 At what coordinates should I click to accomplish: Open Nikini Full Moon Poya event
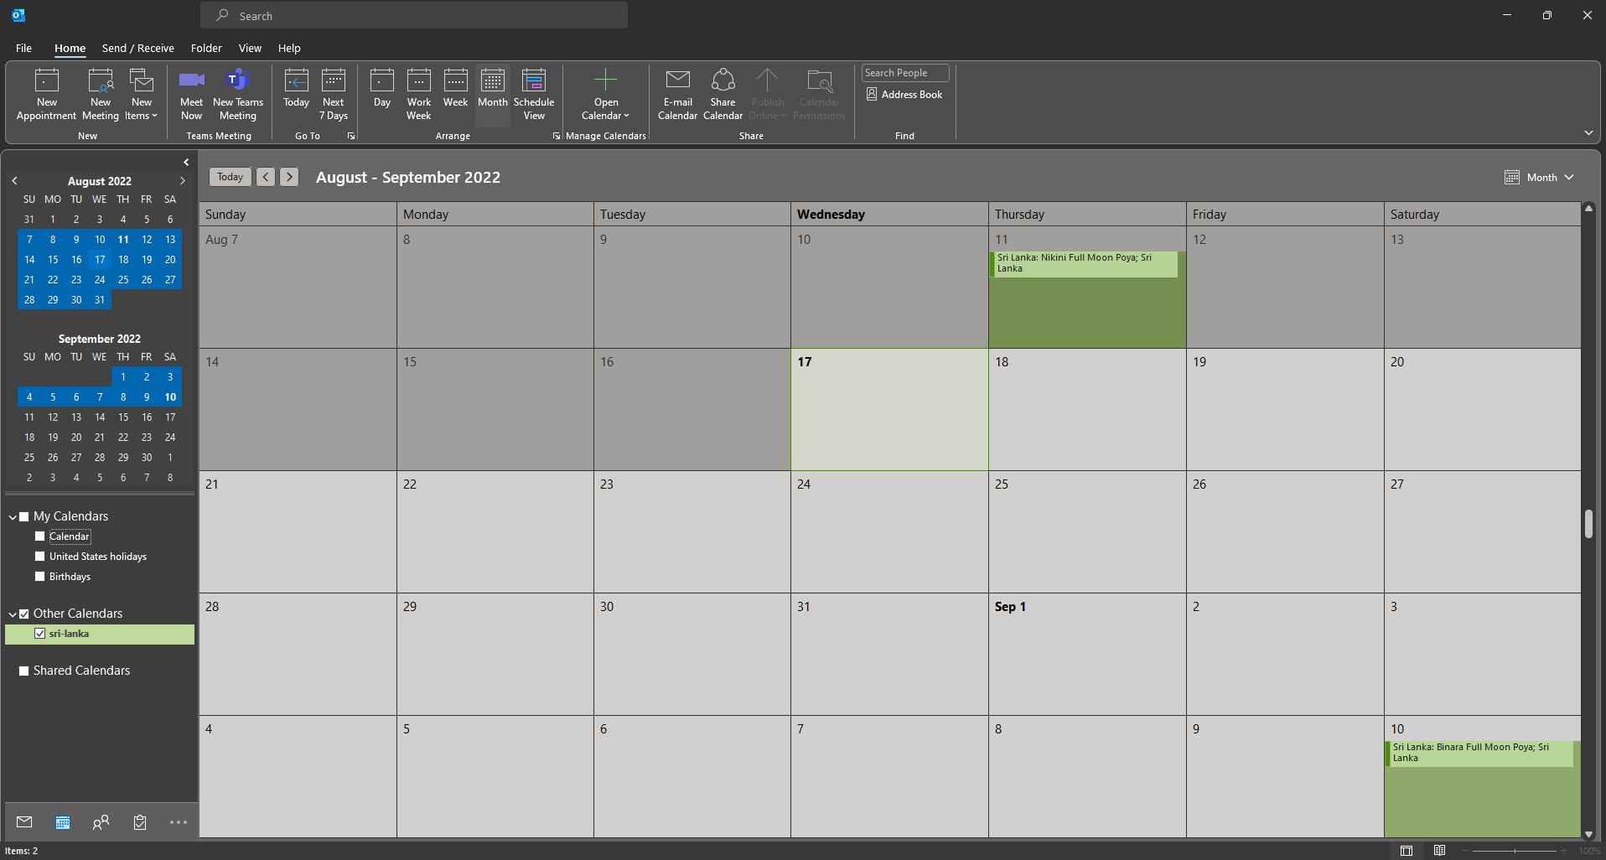tap(1084, 263)
